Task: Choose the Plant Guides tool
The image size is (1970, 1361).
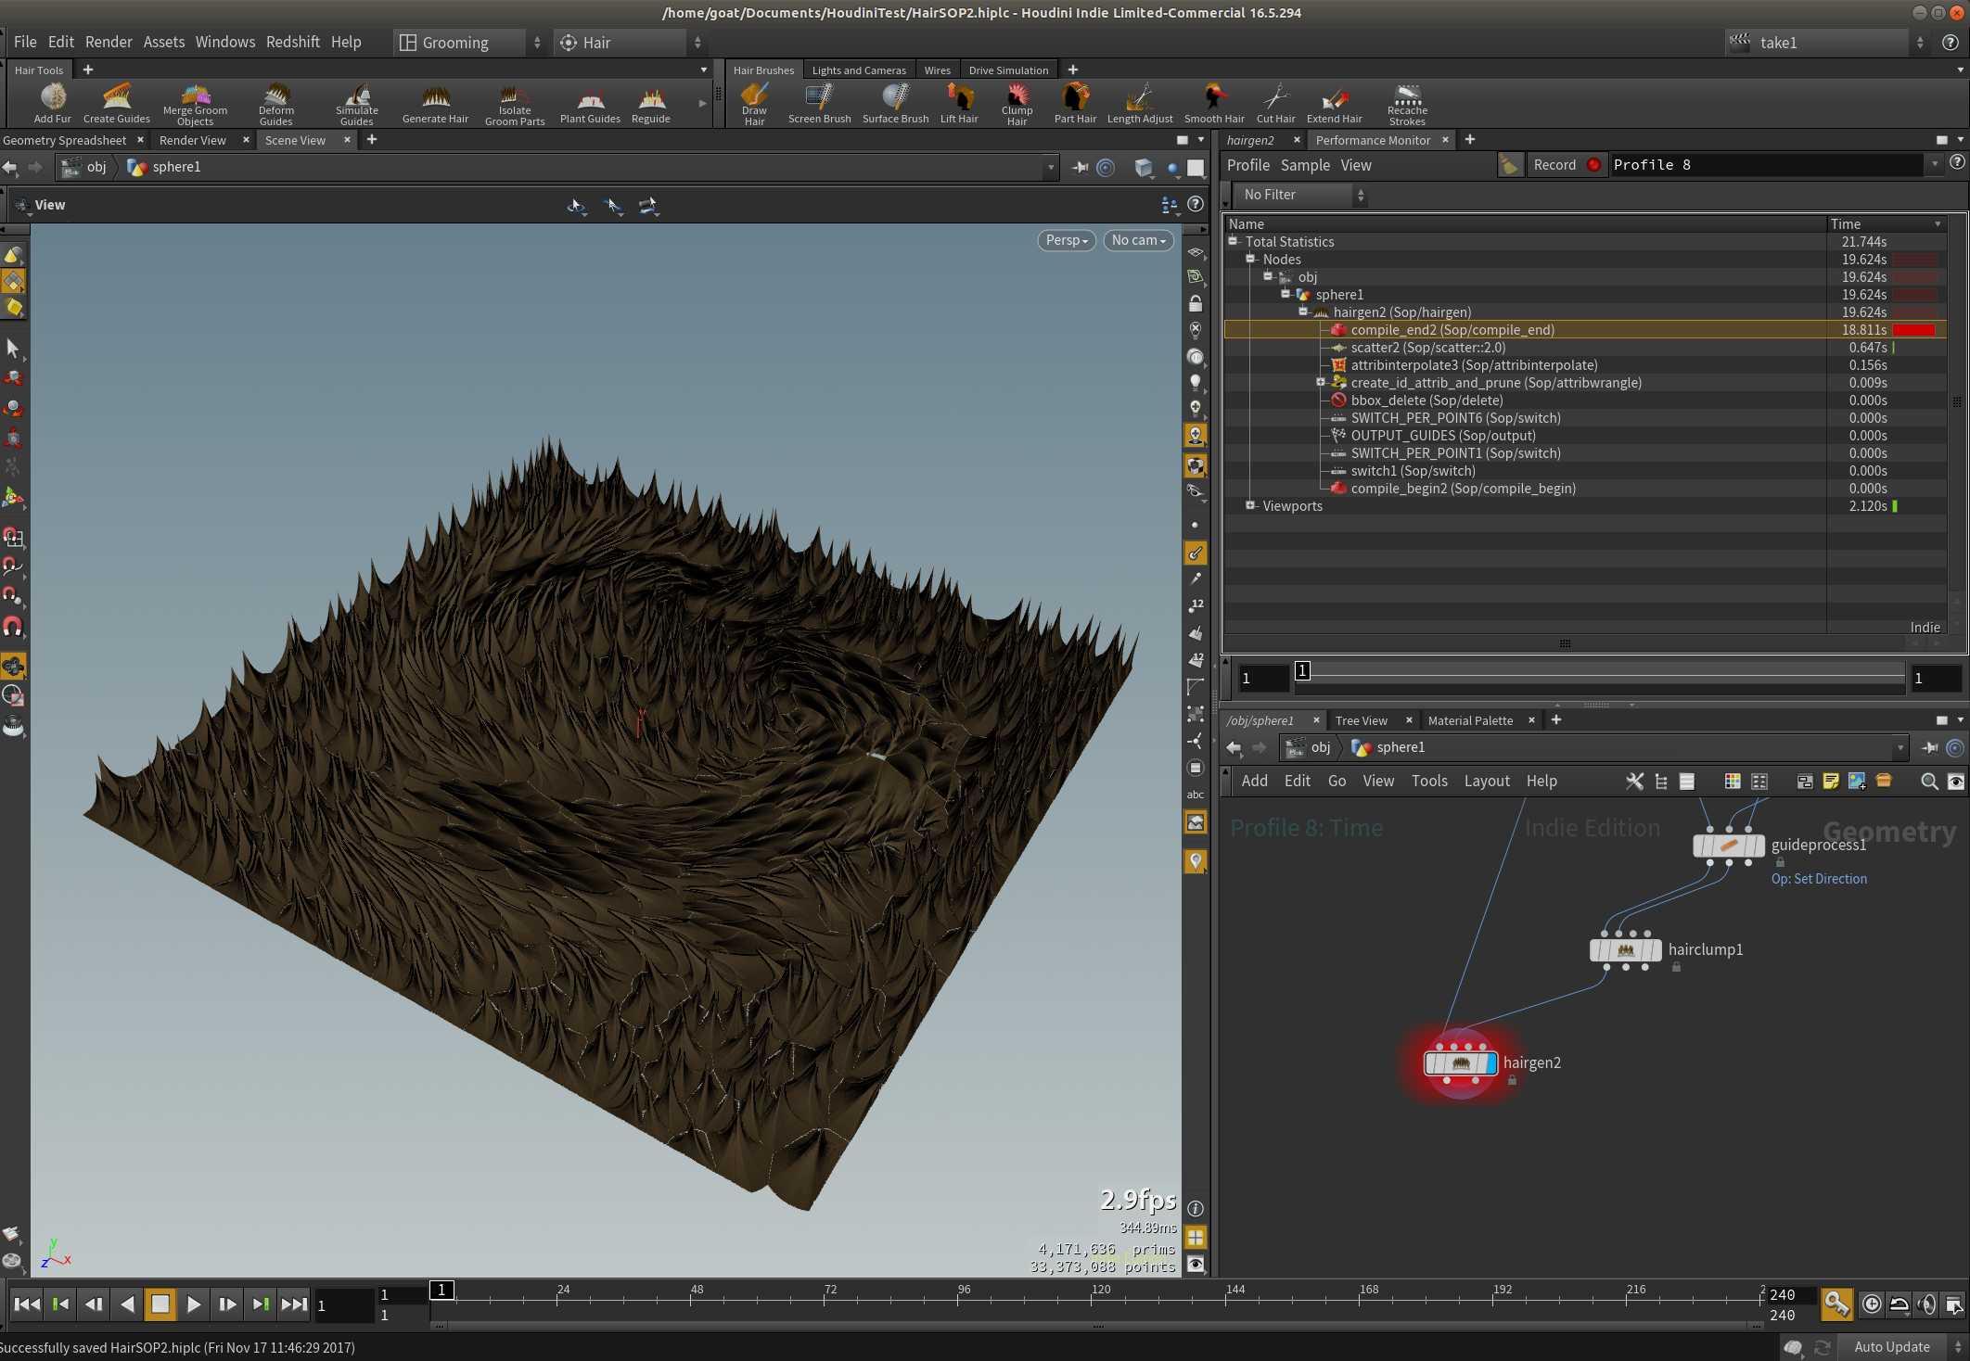Action: pyautogui.click(x=590, y=103)
